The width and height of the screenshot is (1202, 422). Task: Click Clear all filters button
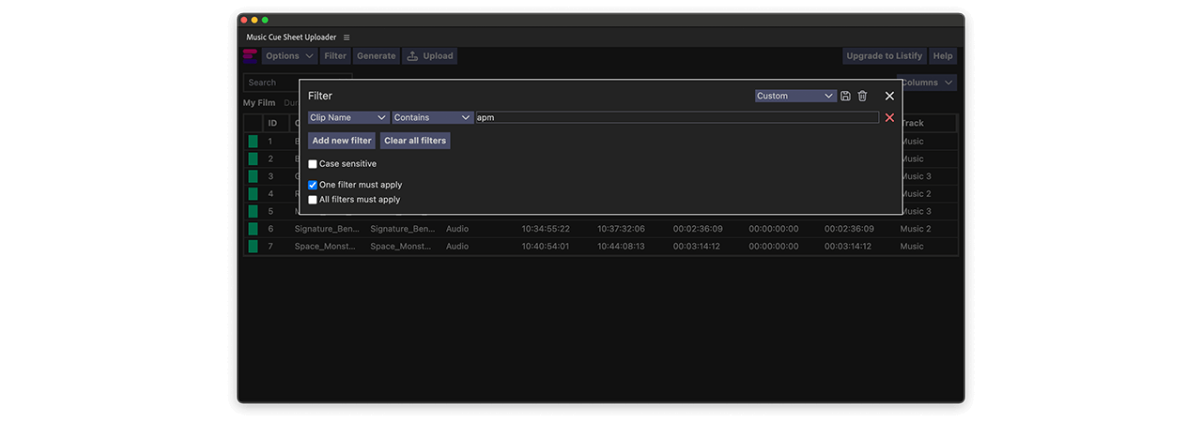tap(415, 141)
